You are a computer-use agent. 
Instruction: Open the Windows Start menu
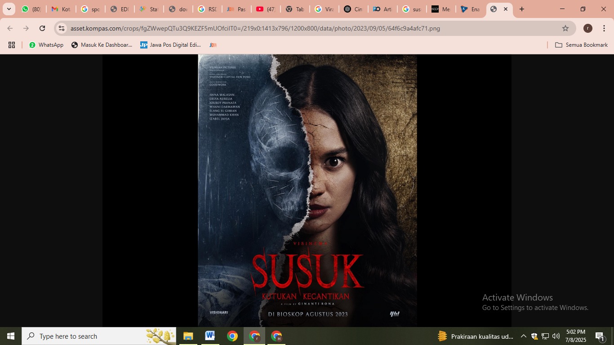[x=11, y=336]
